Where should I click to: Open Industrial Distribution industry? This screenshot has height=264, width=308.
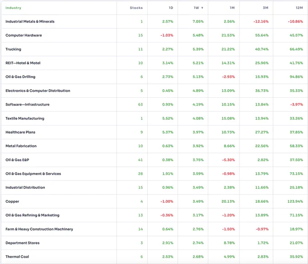coord(25,187)
